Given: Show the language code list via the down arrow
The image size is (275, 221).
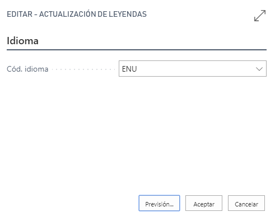Looking at the screenshot, I should click(x=259, y=69).
